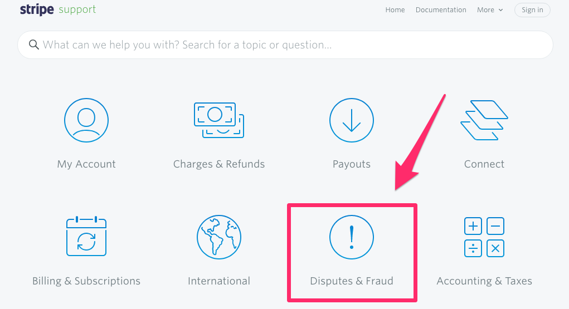Click the Sign in button

pyautogui.click(x=532, y=10)
